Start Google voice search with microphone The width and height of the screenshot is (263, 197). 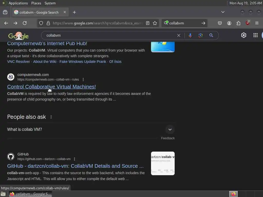[x=190, y=35]
